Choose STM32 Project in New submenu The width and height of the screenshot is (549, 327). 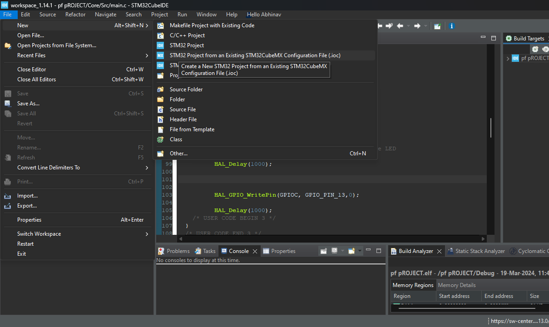[265, 45]
